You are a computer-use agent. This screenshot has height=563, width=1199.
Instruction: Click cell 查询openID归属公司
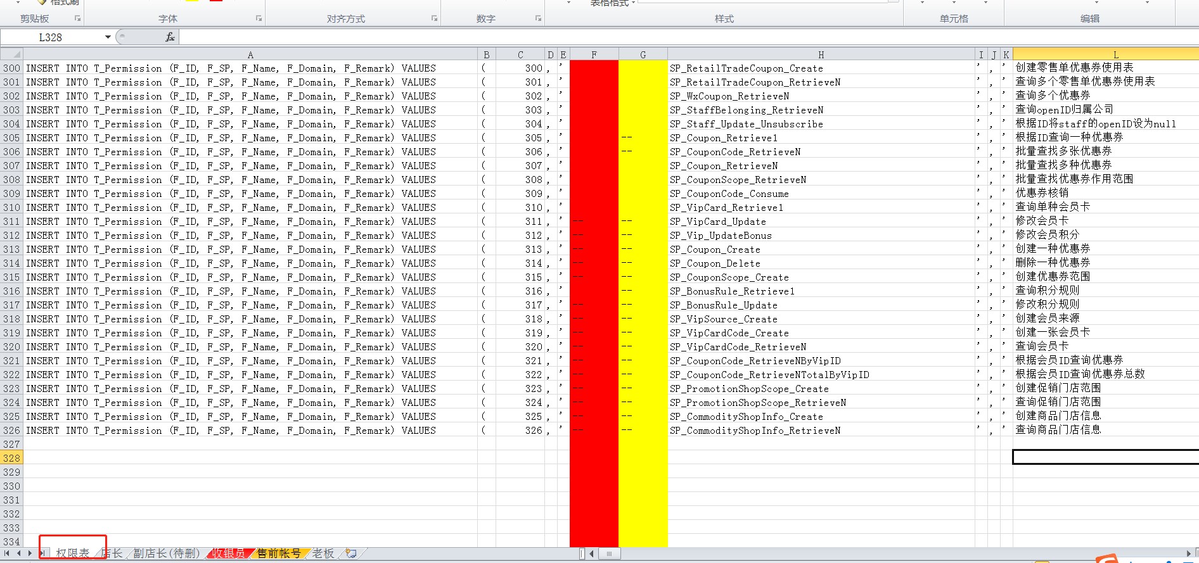(x=1106, y=109)
